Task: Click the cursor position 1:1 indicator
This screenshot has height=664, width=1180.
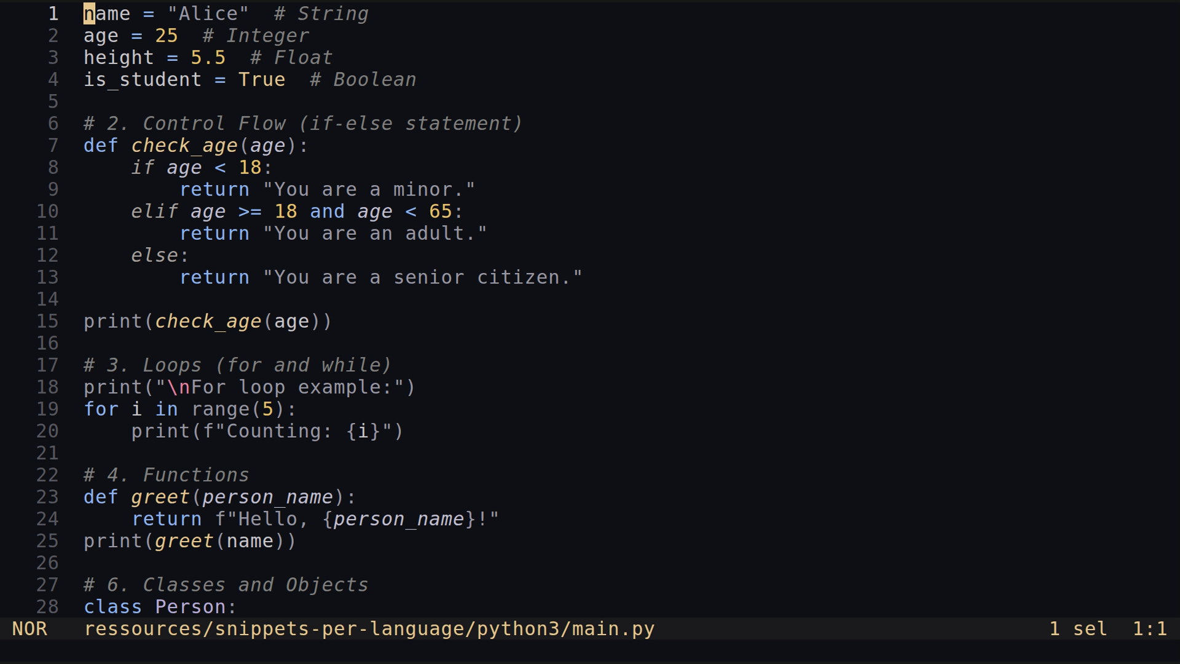Action: click(x=1149, y=629)
